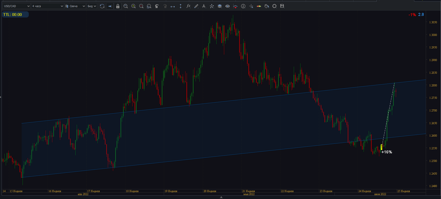The height and width of the screenshot is (199, 441).
Task: Click the paint bucket theme icon
Action: [x=266, y=6]
